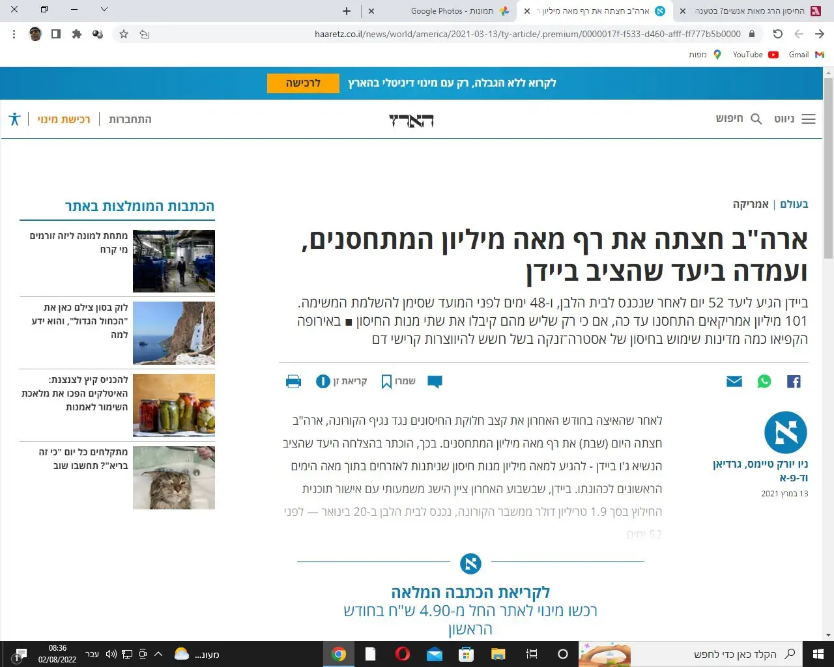834x667 pixels.
Task: Open the search magnifier on the Haaretz header
Action: coord(756,119)
